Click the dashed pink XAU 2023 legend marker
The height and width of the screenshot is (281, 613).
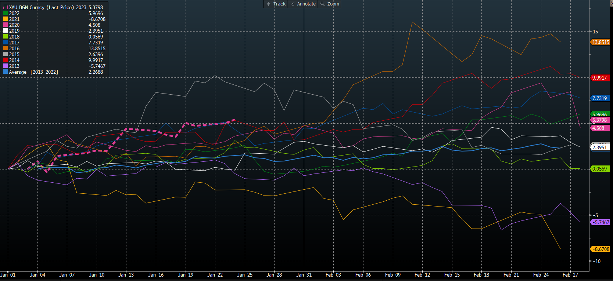[x=6, y=7]
